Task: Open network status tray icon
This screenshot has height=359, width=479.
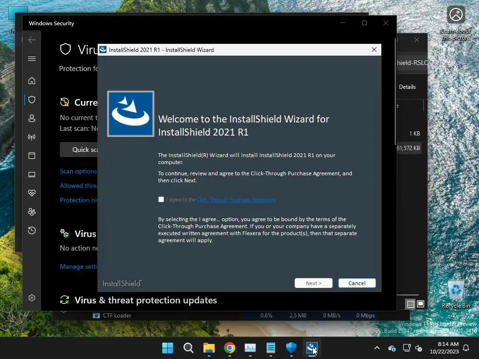Action: pyautogui.click(x=406, y=348)
